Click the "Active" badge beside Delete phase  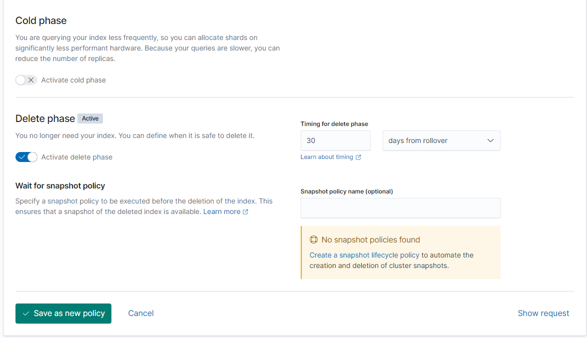coord(90,118)
